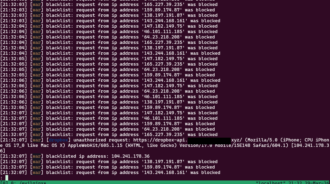Click the blacklisted IP address 104.241.178.36
Image resolution: width=330 pixels, height=184 pixels.
[x=130, y=156]
